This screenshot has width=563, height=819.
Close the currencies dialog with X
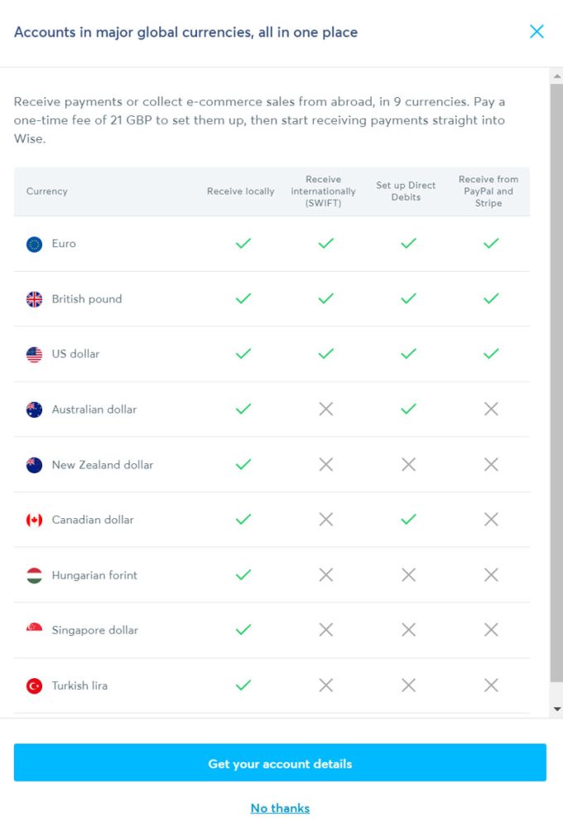(x=537, y=31)
